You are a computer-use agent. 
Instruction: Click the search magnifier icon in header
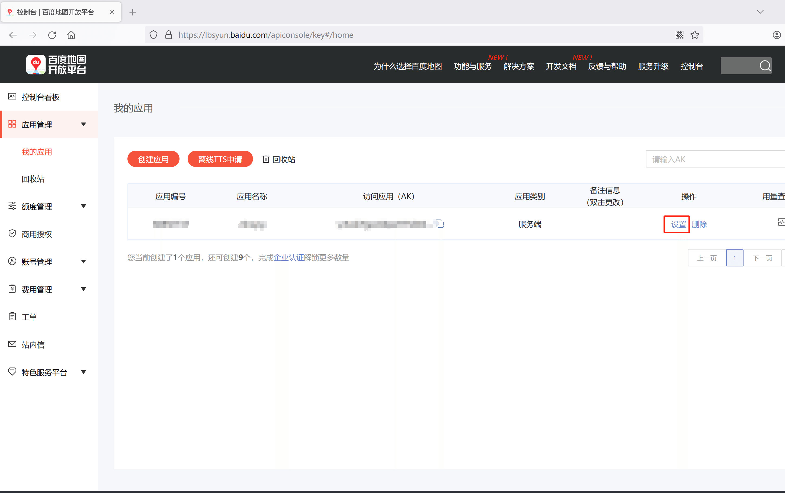coord(765,66)
